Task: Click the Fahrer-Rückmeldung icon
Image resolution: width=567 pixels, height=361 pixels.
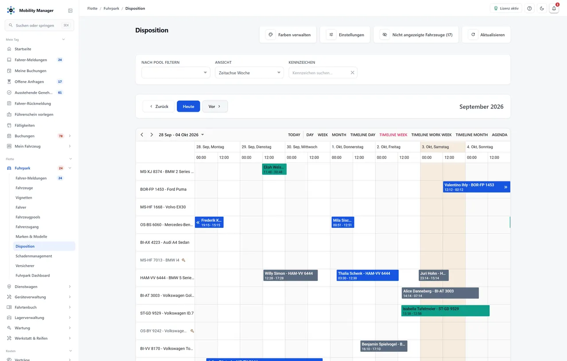Action: (9, 104)
